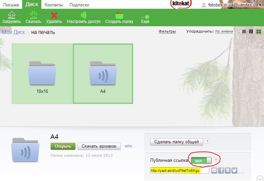Click the kitekat advertisement logo
264x181 pixels.
pos(181,4)
